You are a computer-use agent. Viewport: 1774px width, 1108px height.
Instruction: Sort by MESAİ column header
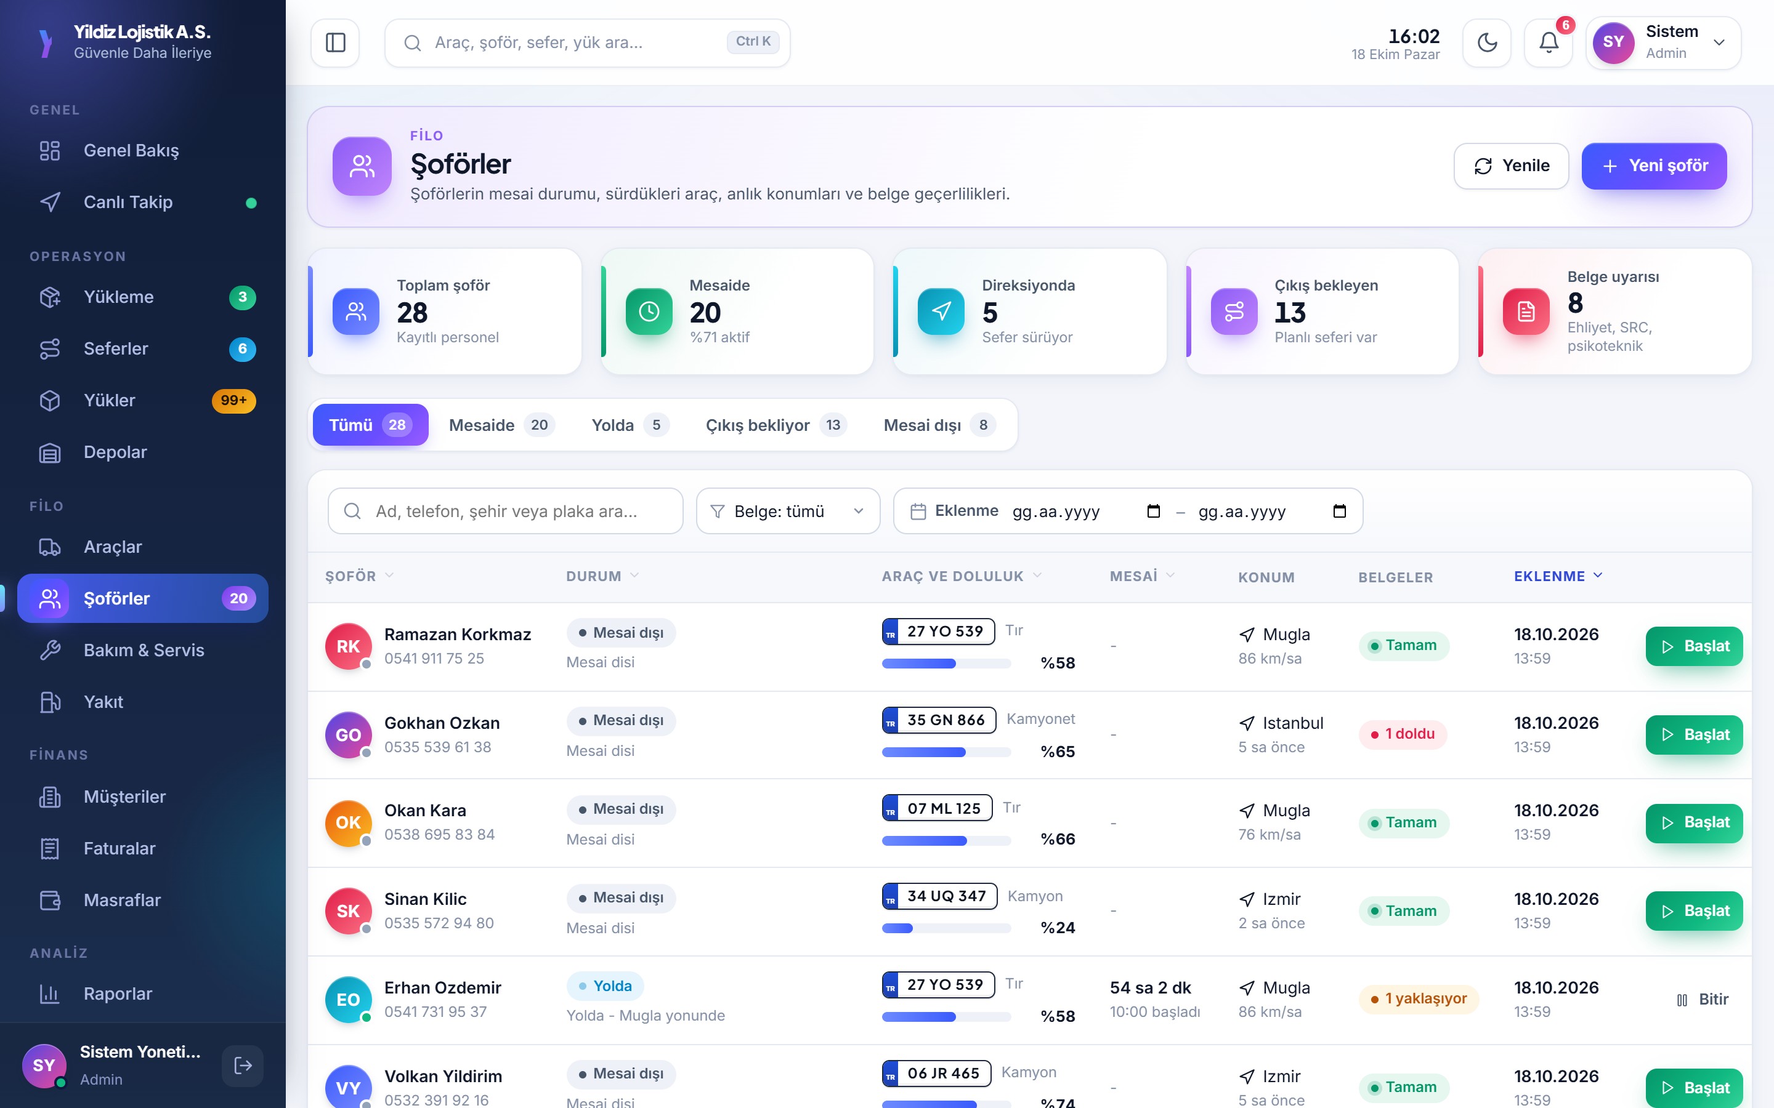point(1142,576)
